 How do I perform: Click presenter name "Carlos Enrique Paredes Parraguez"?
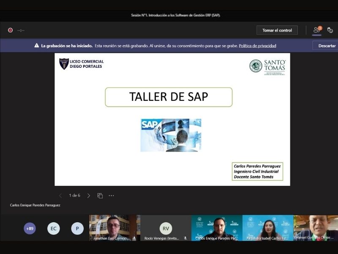coord(35,205)
